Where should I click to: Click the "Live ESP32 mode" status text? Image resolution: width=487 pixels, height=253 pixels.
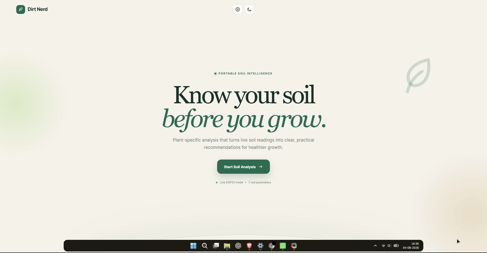pos(231,182)
